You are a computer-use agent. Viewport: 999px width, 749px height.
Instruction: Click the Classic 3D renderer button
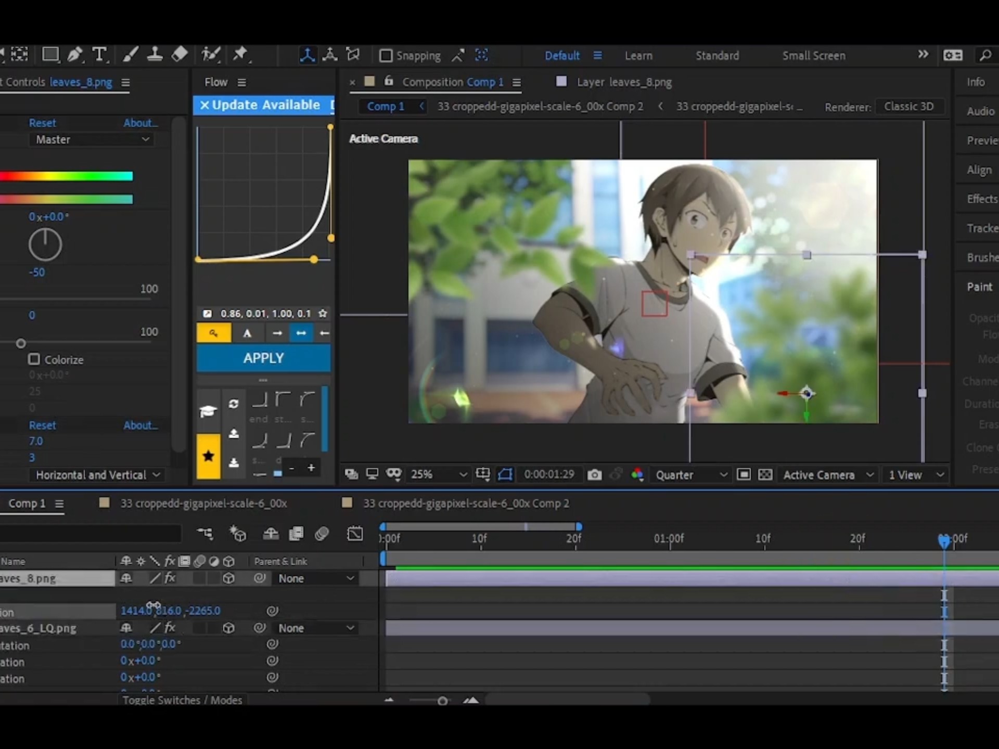909,107
